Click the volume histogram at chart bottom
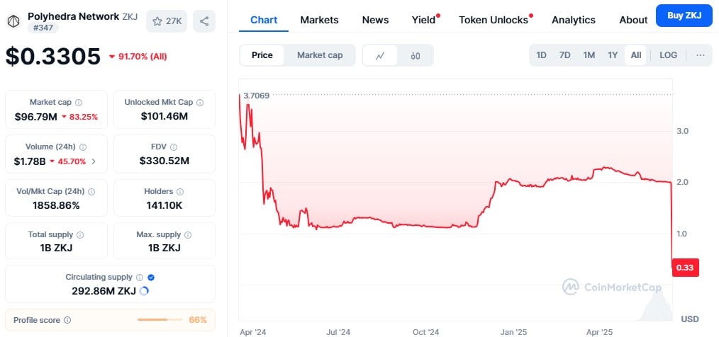719x337 pixels. [657, 306]
